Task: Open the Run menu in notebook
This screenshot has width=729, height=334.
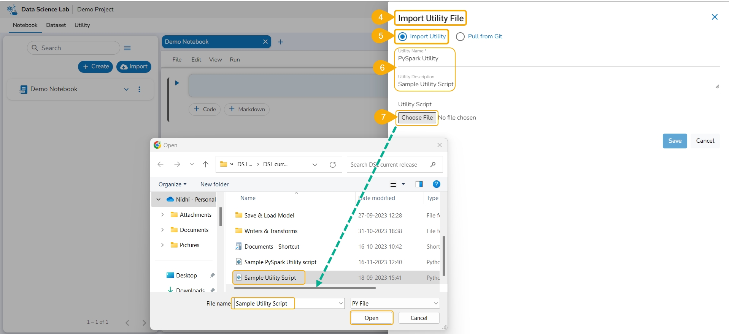Action: pyautogui.click(x=235, y=60)
